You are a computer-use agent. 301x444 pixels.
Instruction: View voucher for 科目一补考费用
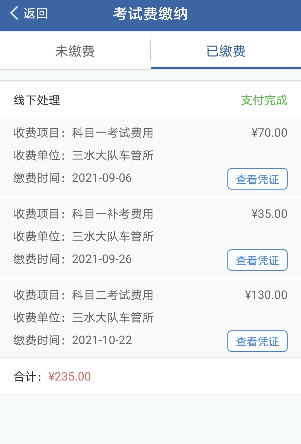[257, 260]
